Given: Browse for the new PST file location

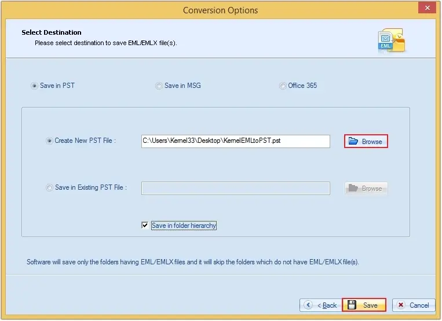Looking at the screenshot, I should click(366, 141).
